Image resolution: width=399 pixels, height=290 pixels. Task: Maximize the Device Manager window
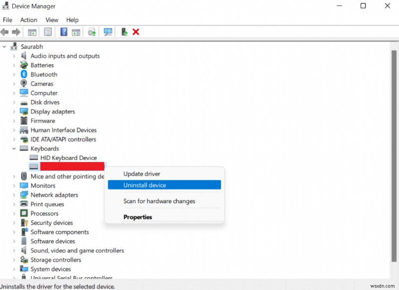point(363,5)
